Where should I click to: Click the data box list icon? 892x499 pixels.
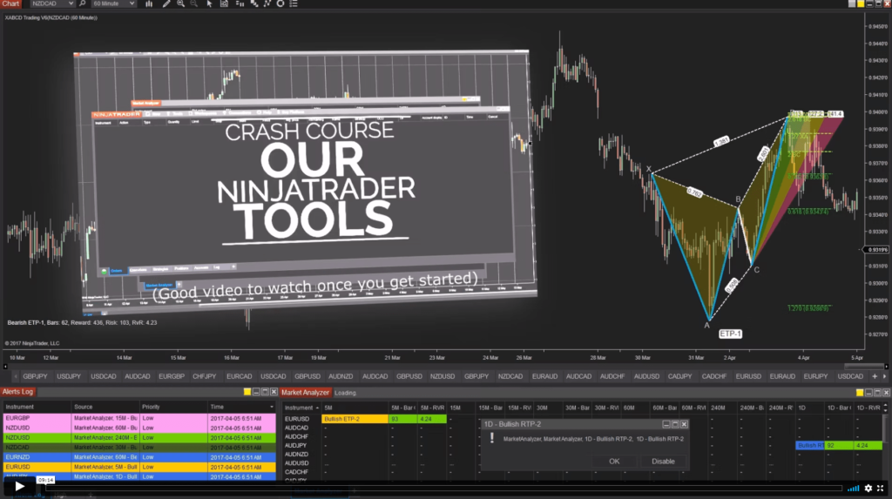(x=294, y=3)
